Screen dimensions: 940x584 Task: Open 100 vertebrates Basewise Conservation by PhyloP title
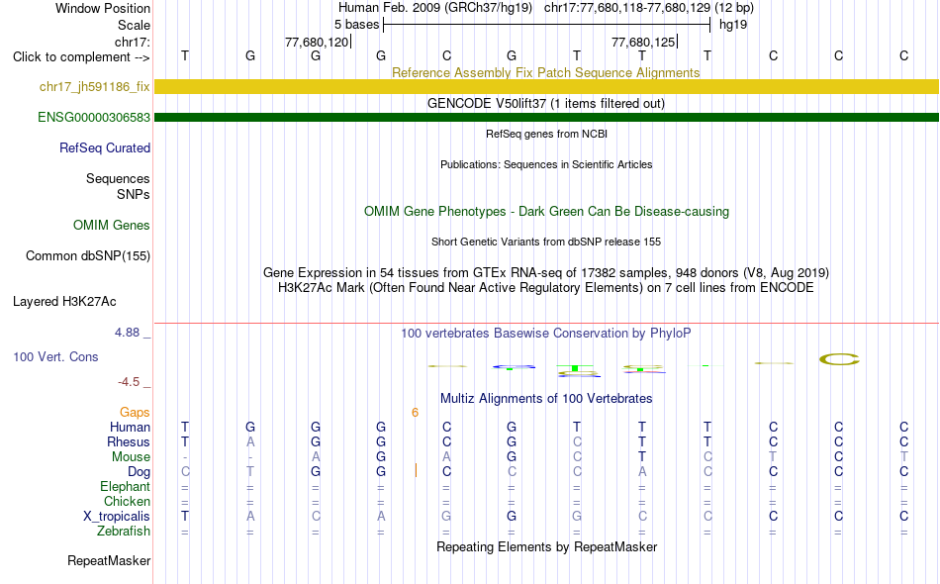(x=546, y=333)
